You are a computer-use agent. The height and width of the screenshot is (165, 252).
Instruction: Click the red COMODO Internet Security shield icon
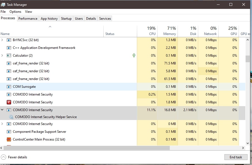[x=9, y=102]
